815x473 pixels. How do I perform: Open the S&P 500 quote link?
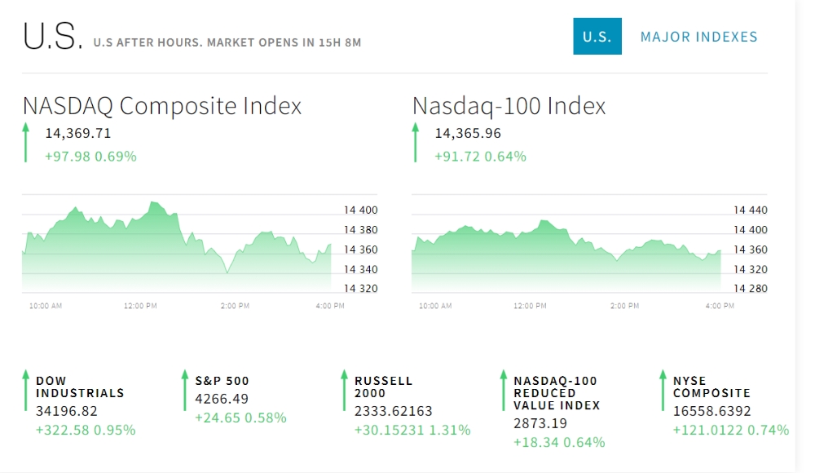pos(222,381)
